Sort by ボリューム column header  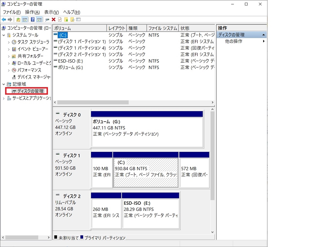pos(80,28)
